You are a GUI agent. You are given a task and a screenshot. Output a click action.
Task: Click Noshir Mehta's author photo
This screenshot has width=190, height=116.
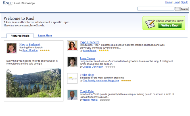tap(72, 95)
